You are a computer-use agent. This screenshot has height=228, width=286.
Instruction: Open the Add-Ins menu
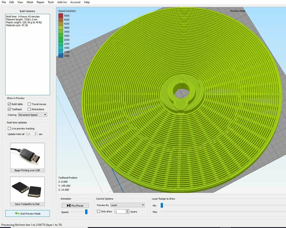tap(62, 2)
